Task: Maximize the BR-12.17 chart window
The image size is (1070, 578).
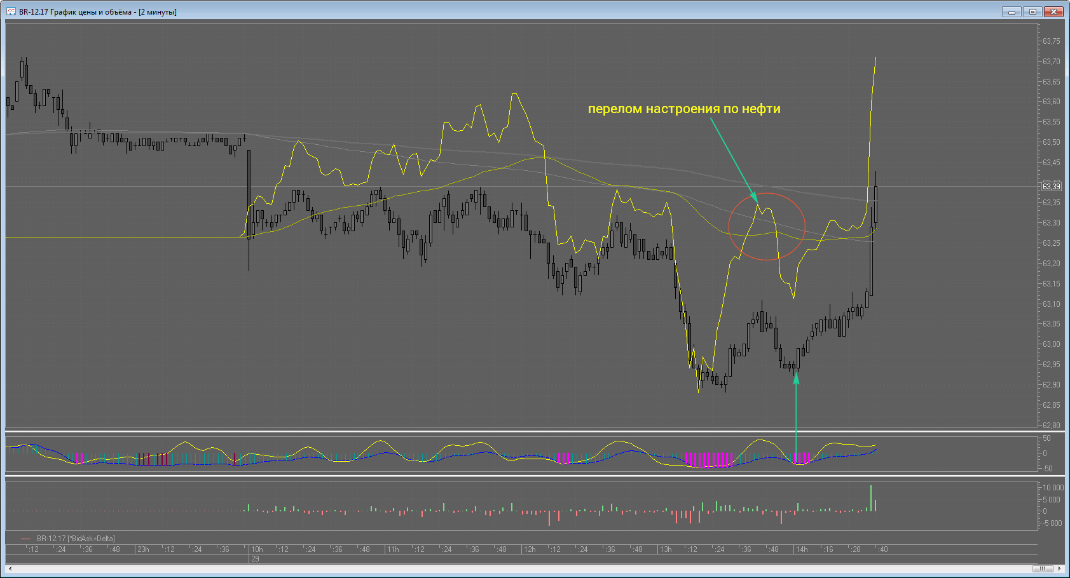Action: coord(1032,11)
